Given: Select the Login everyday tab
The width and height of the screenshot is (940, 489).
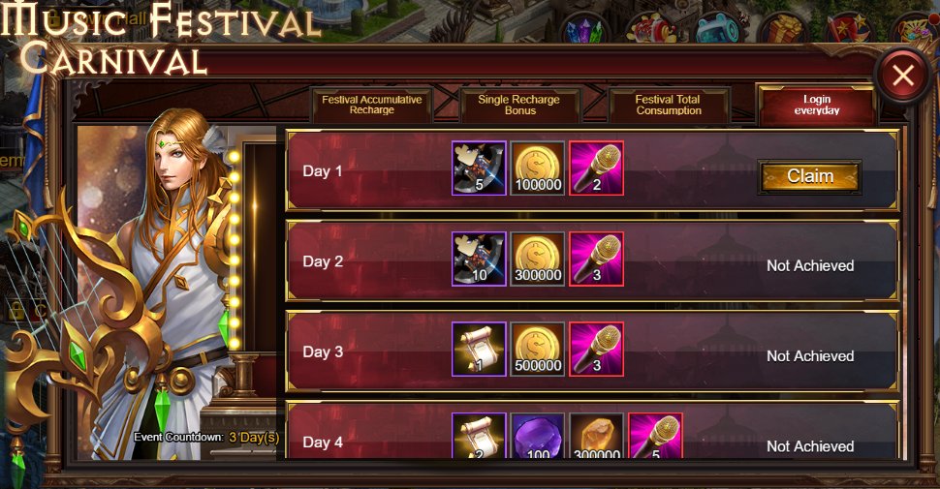Looking at the screenshot, I should coord(817,105).
